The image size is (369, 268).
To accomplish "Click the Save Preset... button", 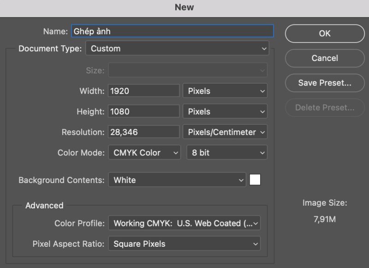I will [x=325, y=83].
